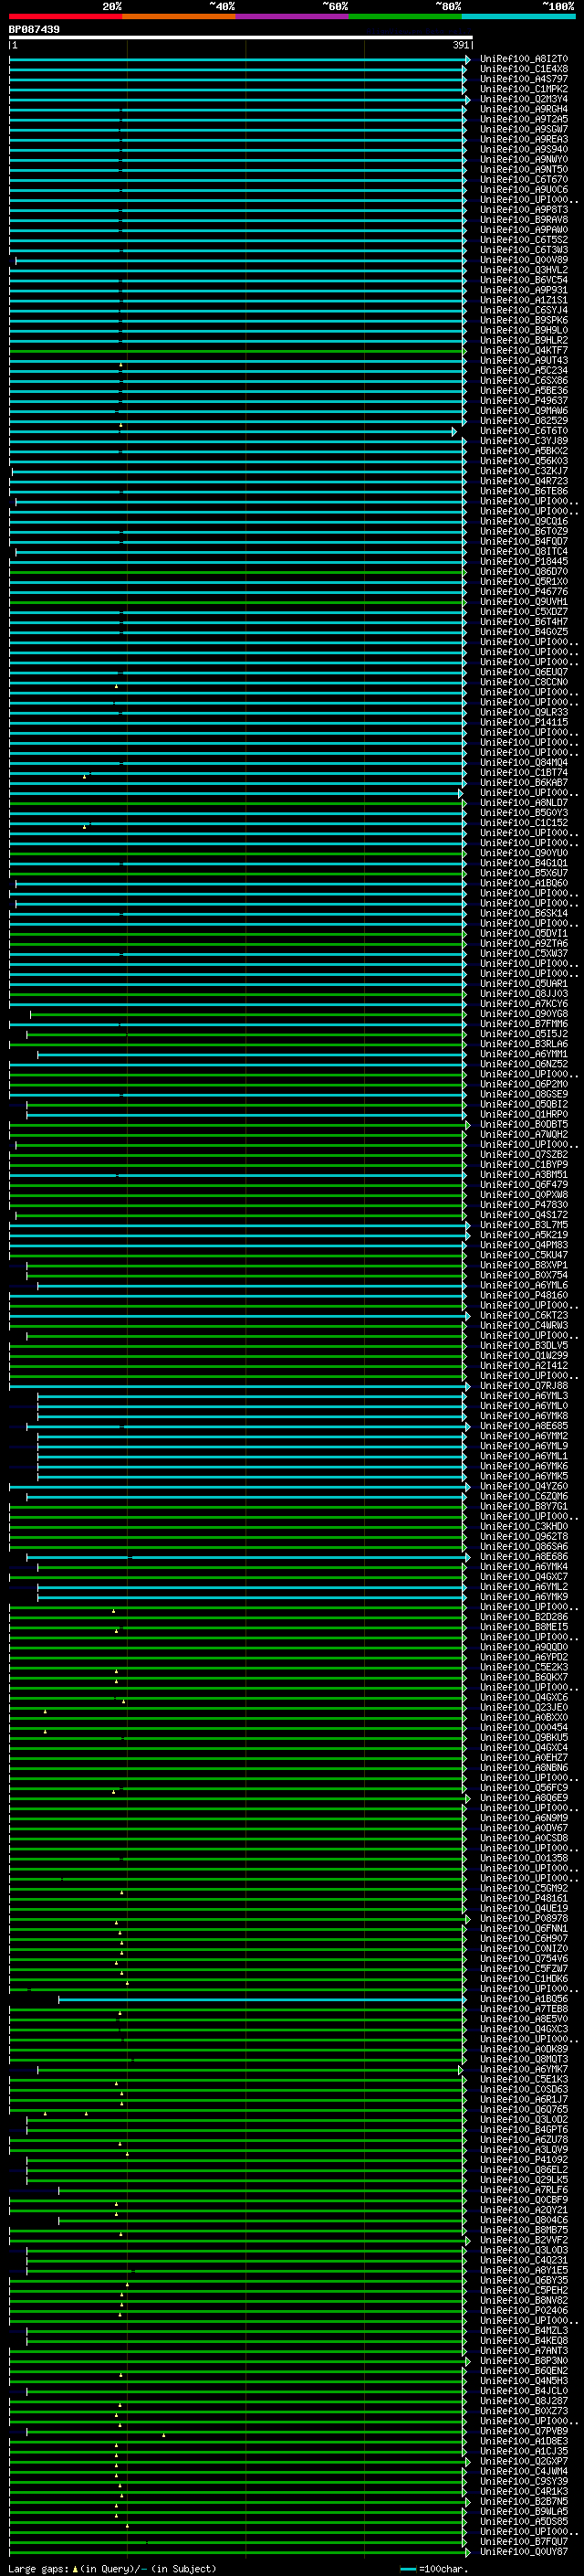Select label UniRef100_Q7RJ88
The width and height of the screenshot is (584, 2576).
(x=524, y=1385)
